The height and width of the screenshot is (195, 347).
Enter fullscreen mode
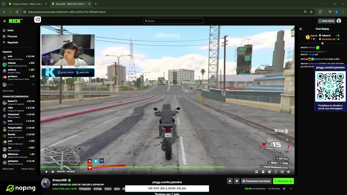click(276, 172)
